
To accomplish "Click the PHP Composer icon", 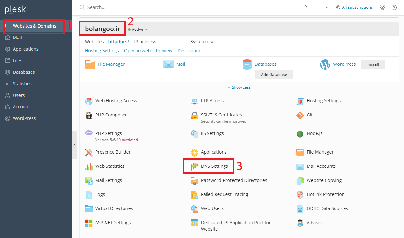I will pos(89,115).
